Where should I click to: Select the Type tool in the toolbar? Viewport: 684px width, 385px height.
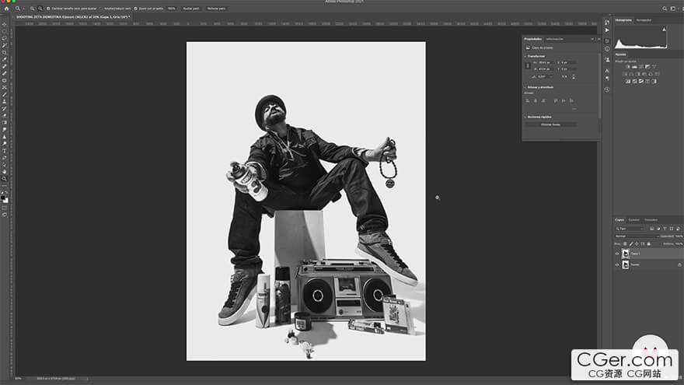pos(4,150)
